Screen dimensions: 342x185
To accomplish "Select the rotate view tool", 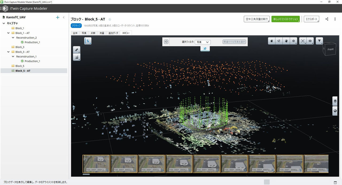I will pyautogui.click(x=279, y=41).
